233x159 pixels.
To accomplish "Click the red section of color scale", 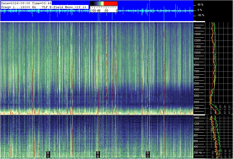I will pos(111,3).
